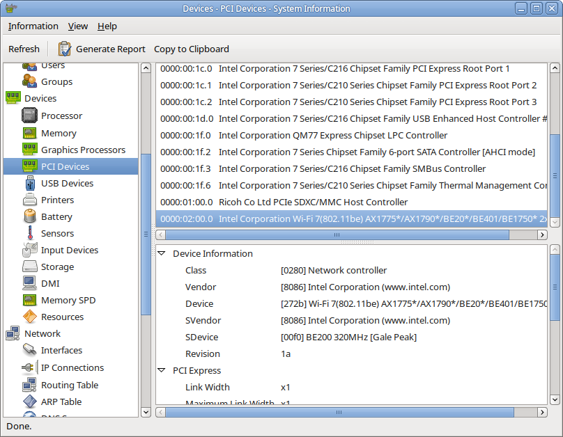Click the Resources diamond icon
The height and width of the screenshot is (437, 563).
point(30,317)
